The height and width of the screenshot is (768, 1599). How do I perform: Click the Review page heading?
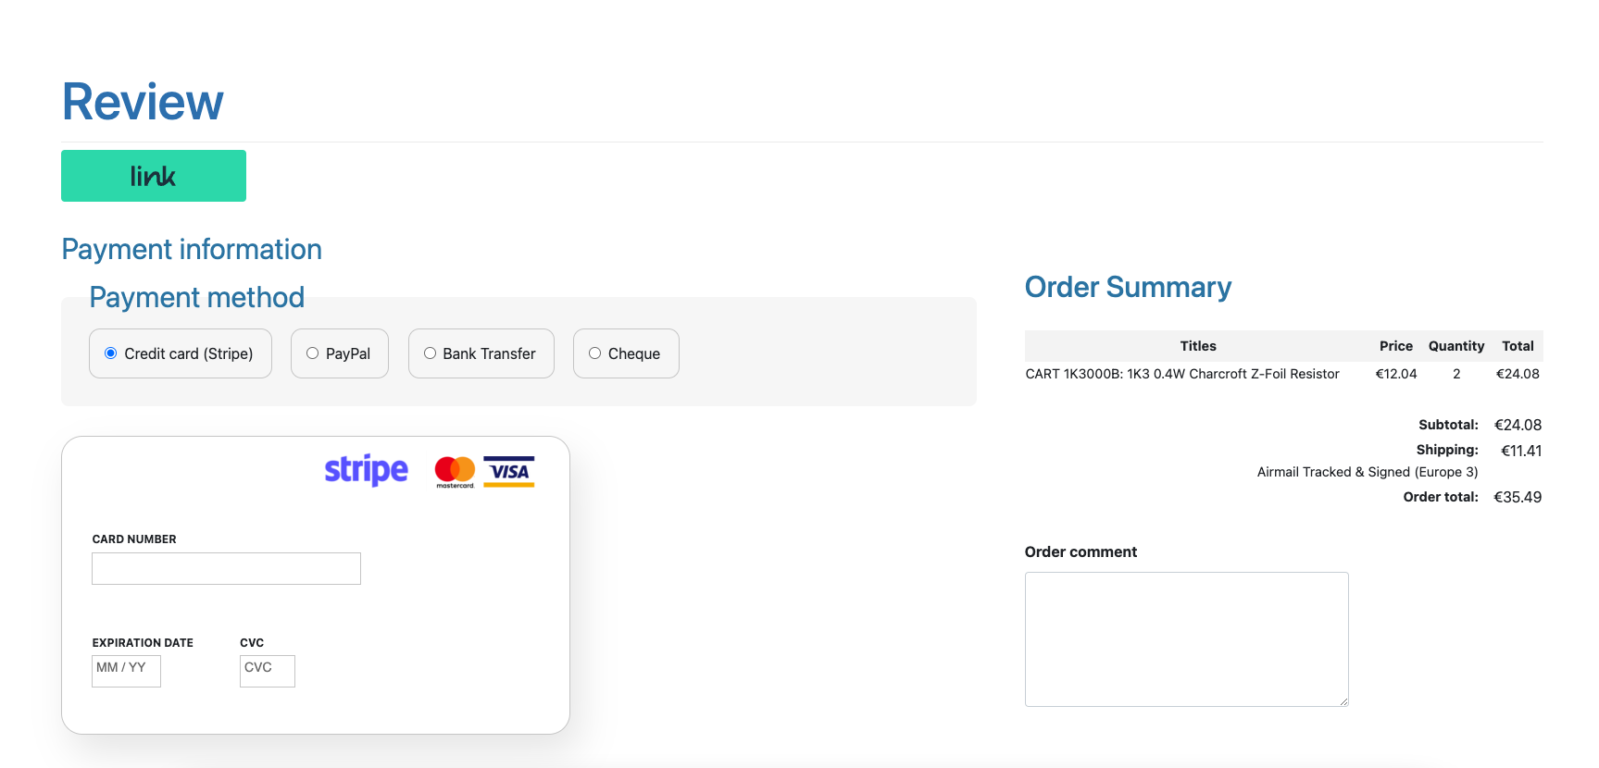(143, 102)
